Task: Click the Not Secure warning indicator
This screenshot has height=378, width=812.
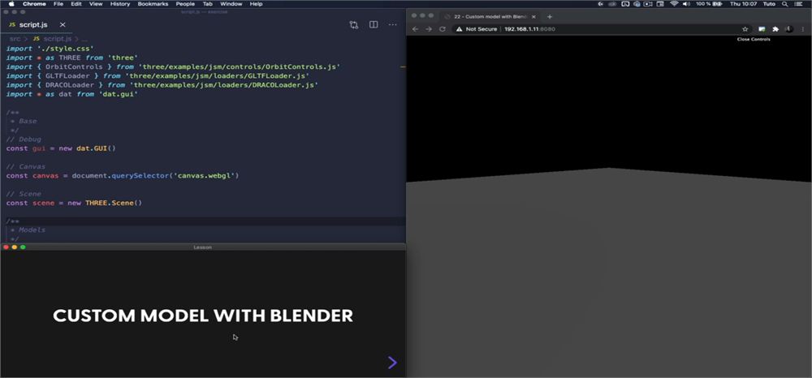Action: (x=477, y=29)
